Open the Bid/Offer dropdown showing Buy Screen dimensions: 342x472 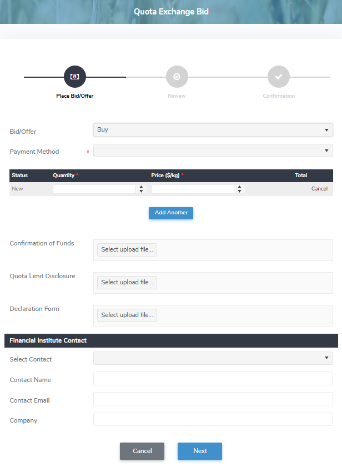(213, 130)
